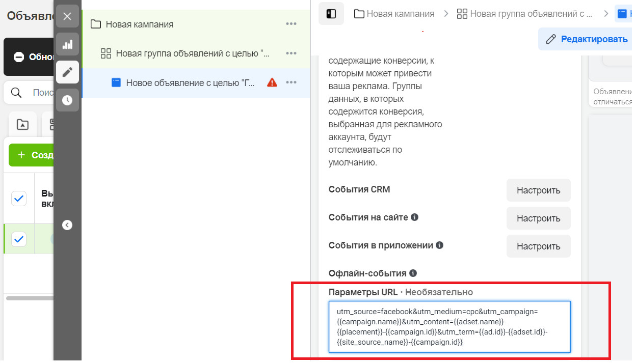
Task: Click the red warning triangle on Новое объявление
Action: pos(272,82)
